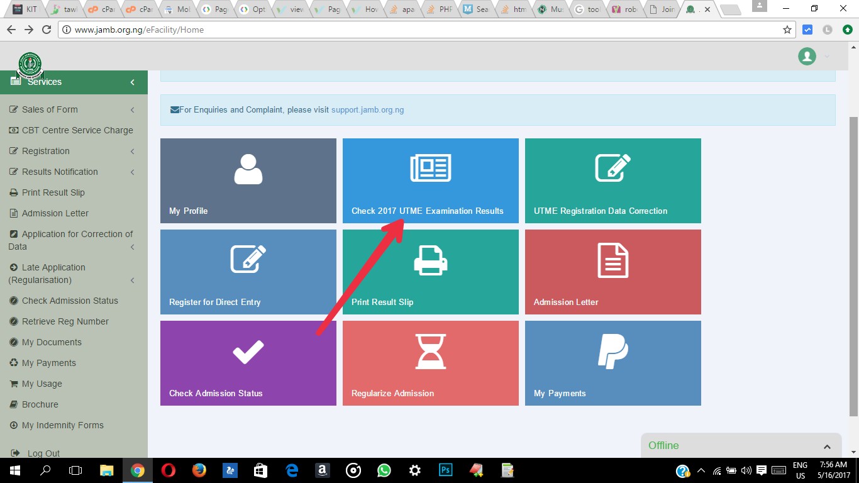Open CBT Centre Service Charge in sidebar
The height and width of the screenshot is (483, 859).
pos(74,130)
